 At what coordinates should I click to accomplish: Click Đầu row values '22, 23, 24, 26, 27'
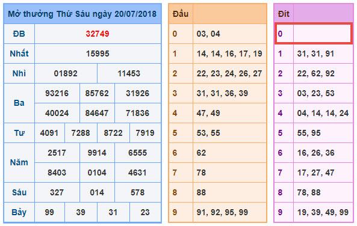[x=229, y=73]
